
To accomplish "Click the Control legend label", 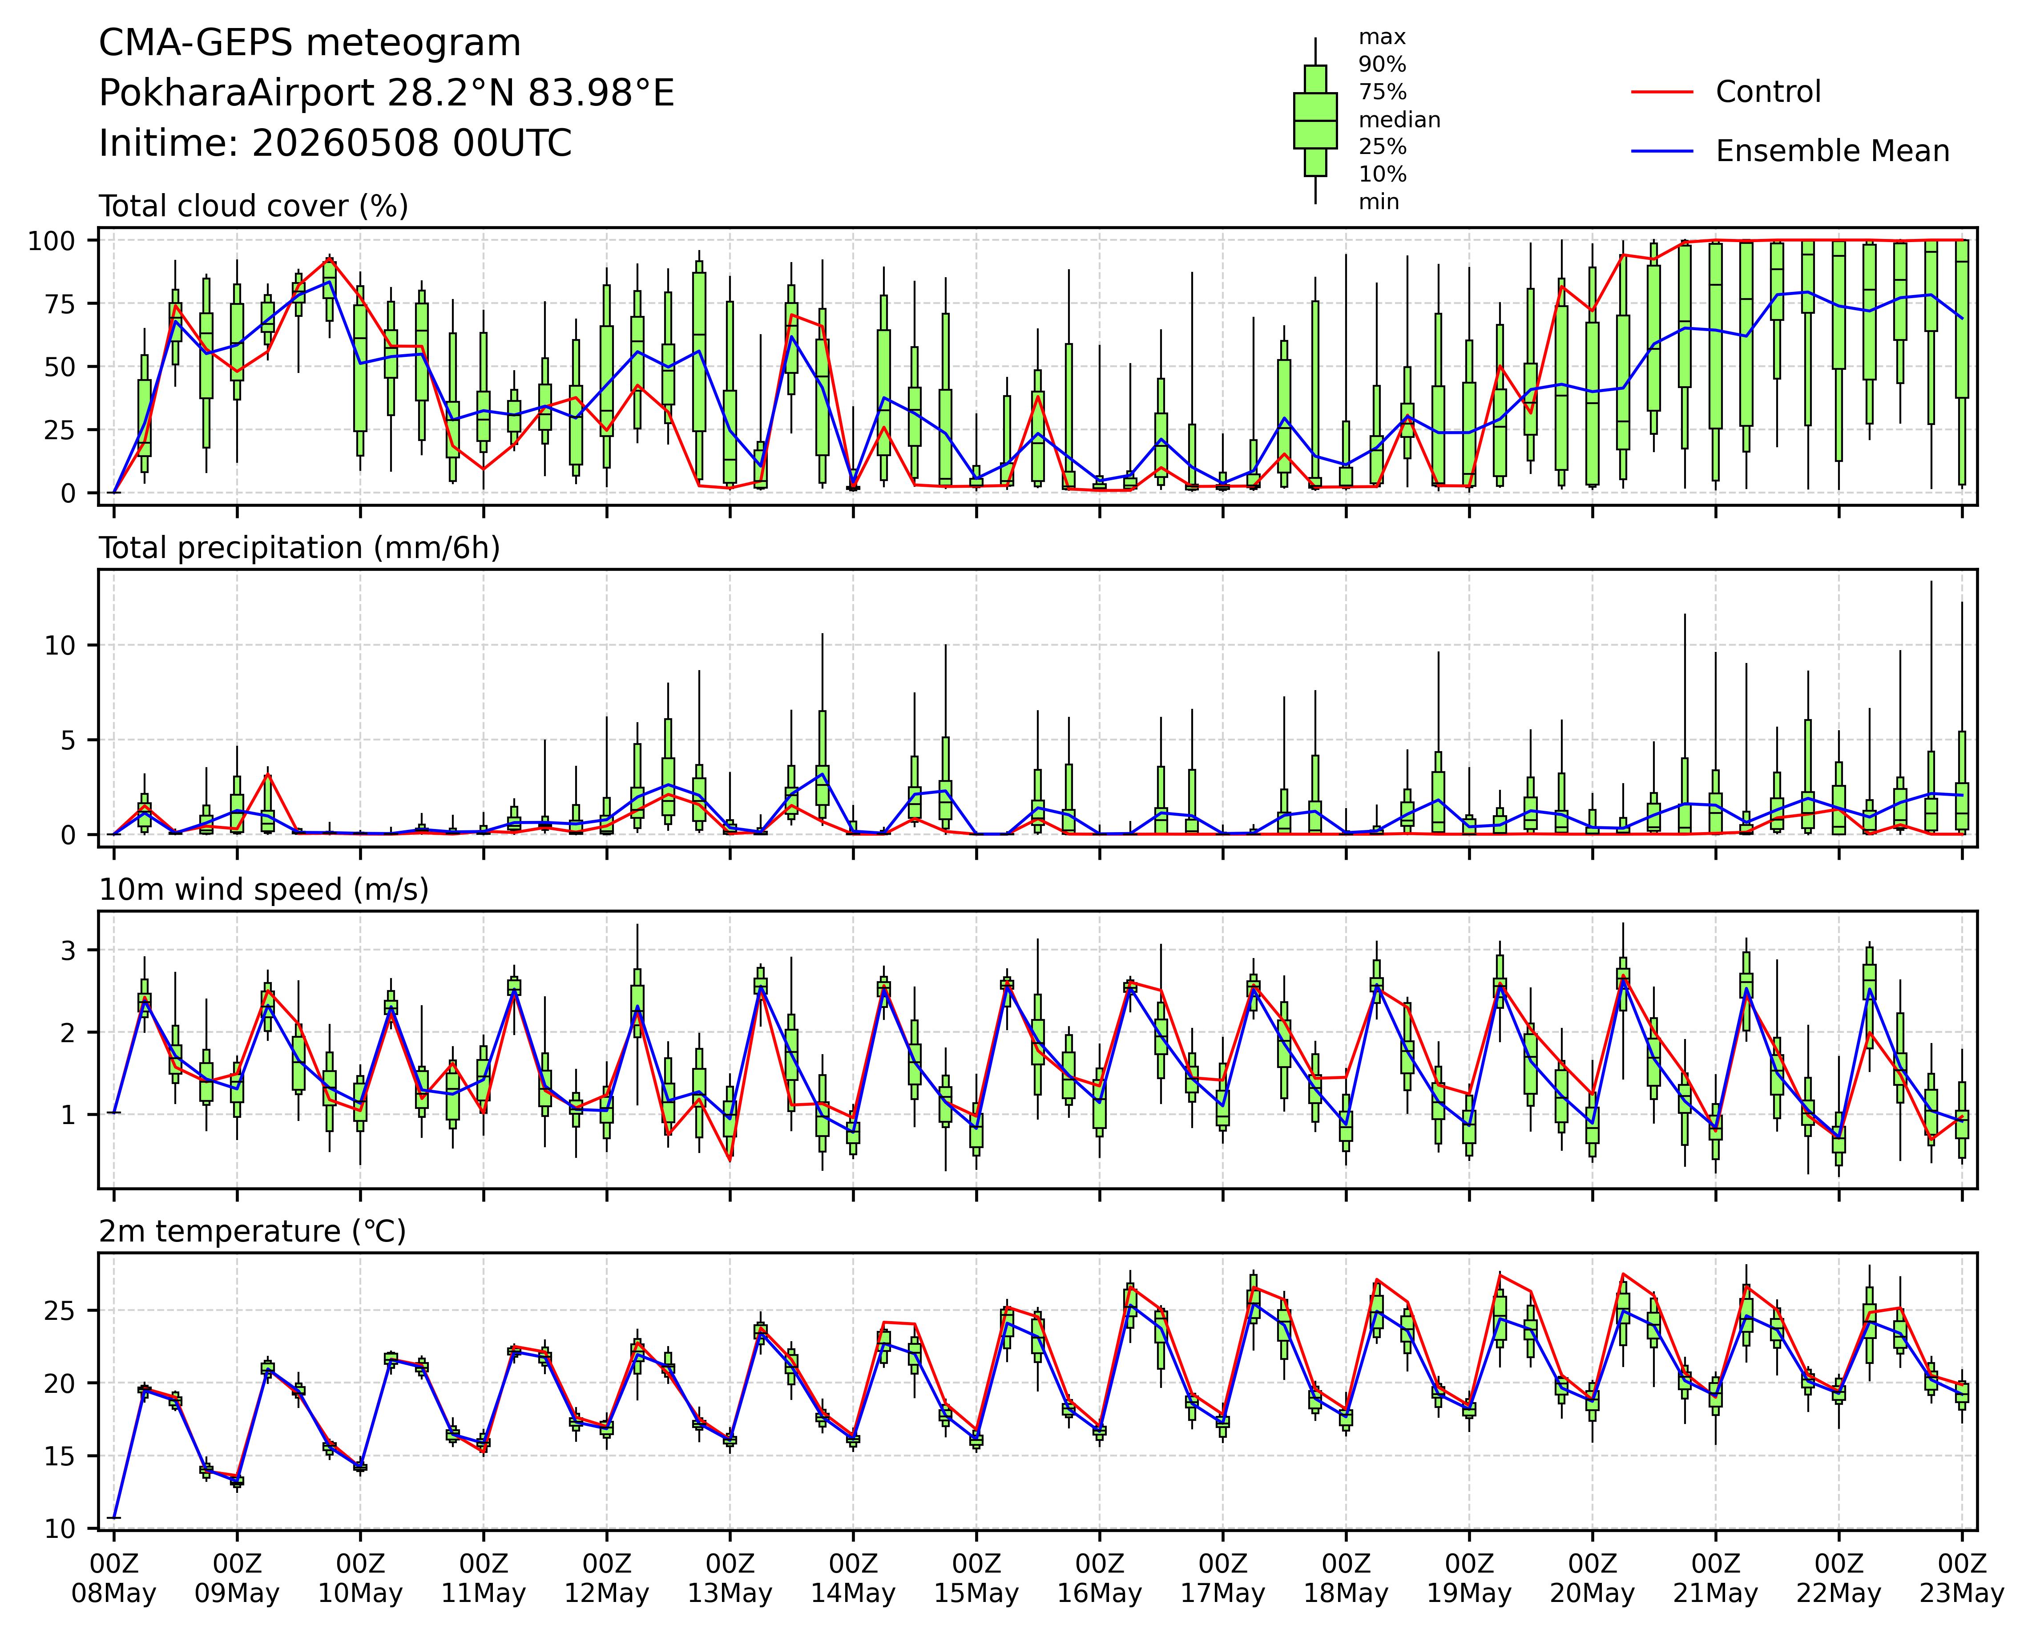I will coord(1768,93).
